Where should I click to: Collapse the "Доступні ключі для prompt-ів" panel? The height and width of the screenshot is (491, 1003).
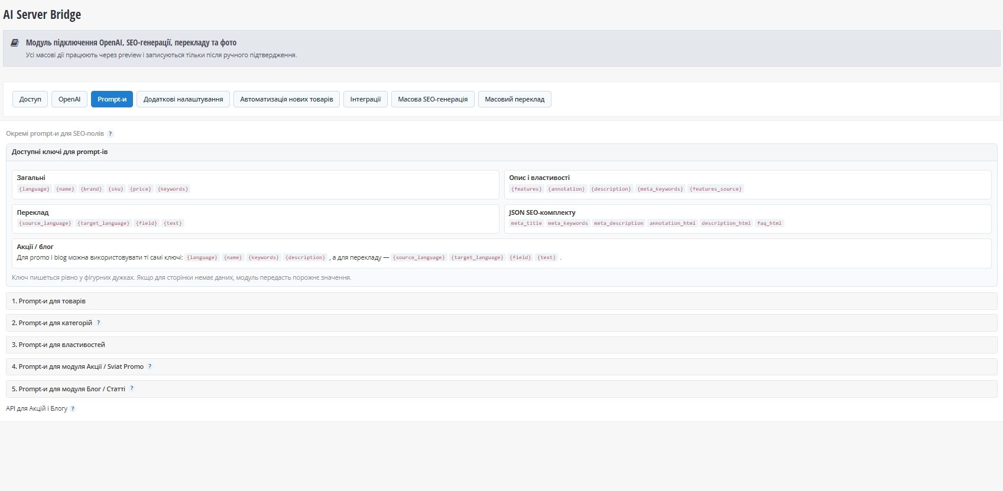(501, 152)
